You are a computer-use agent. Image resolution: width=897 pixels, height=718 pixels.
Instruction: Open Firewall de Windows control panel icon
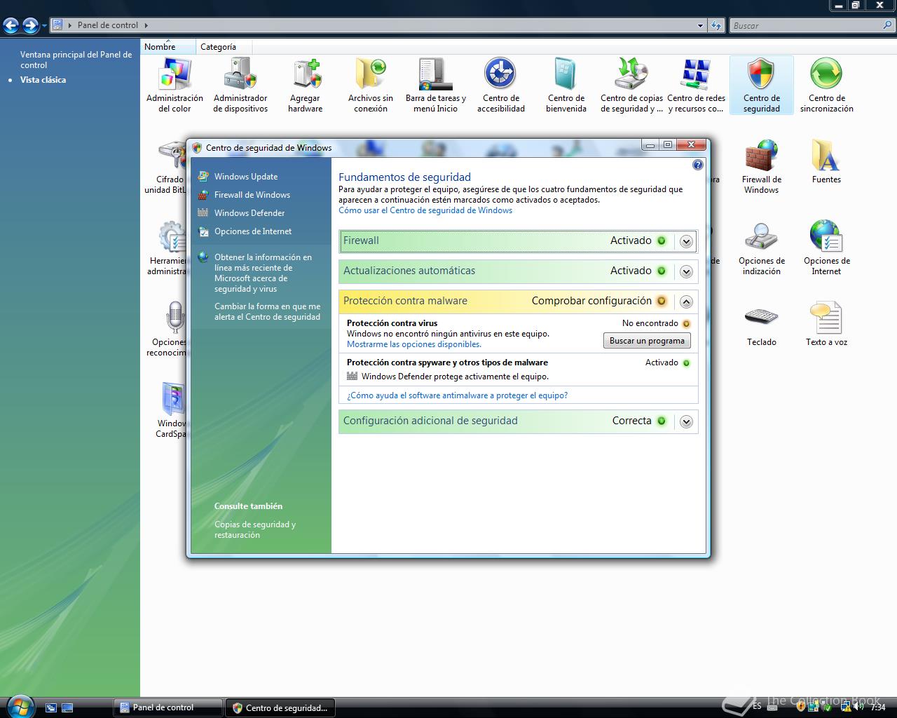click(761, 166)
